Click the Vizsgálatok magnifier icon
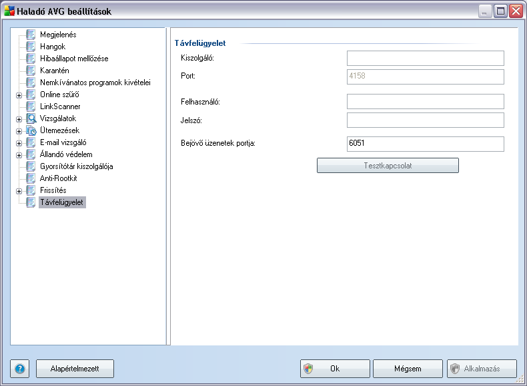Screen dimensions: 527x386 (x=31, y=118)
